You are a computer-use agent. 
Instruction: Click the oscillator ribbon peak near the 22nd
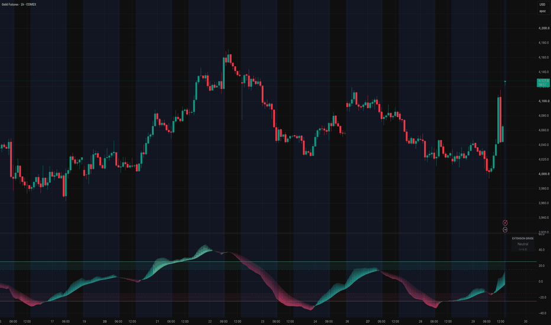(205, 247)
